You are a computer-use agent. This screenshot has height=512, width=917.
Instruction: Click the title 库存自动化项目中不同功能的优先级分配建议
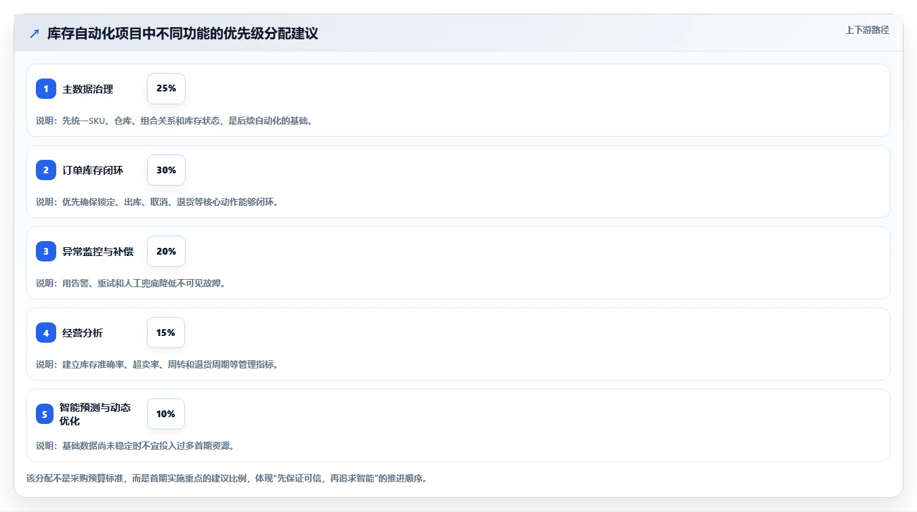(182, 33)
